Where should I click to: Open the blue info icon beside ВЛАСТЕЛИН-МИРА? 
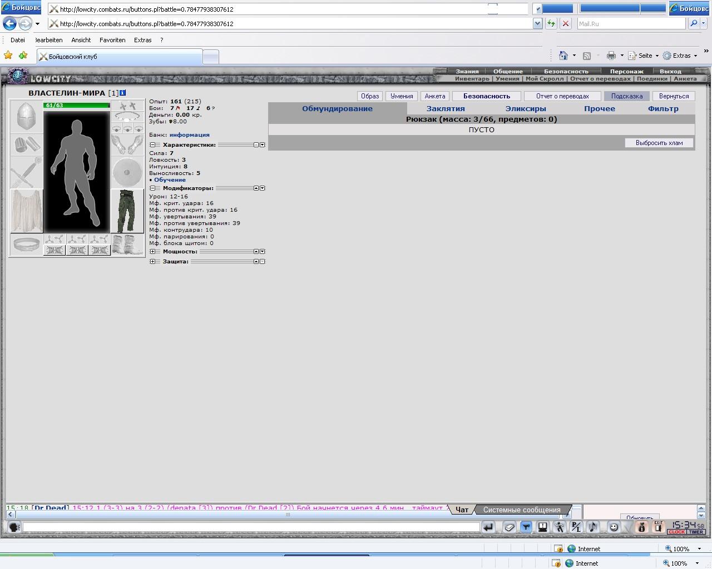[x=123, y=93]
